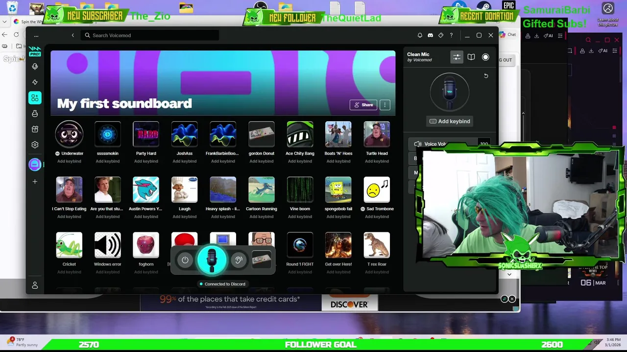Play the Sad Trombone sound
Screen dimensions: 627x352
pyautogui.click(x=377, y=190)
